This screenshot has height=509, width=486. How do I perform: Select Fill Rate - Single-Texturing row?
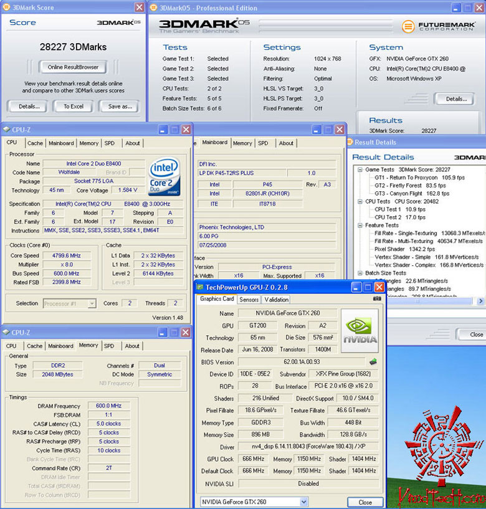(x=429, y=233)
